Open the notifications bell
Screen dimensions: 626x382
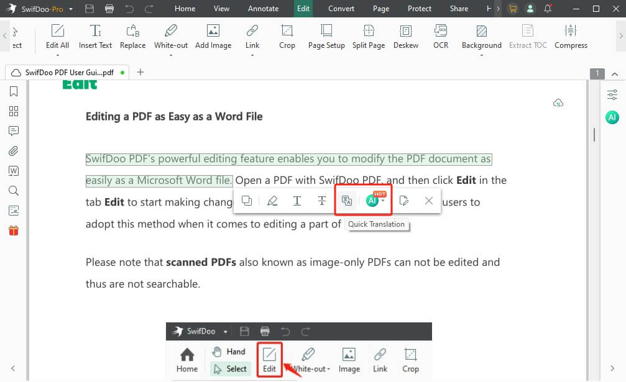[x=548, y=8]
